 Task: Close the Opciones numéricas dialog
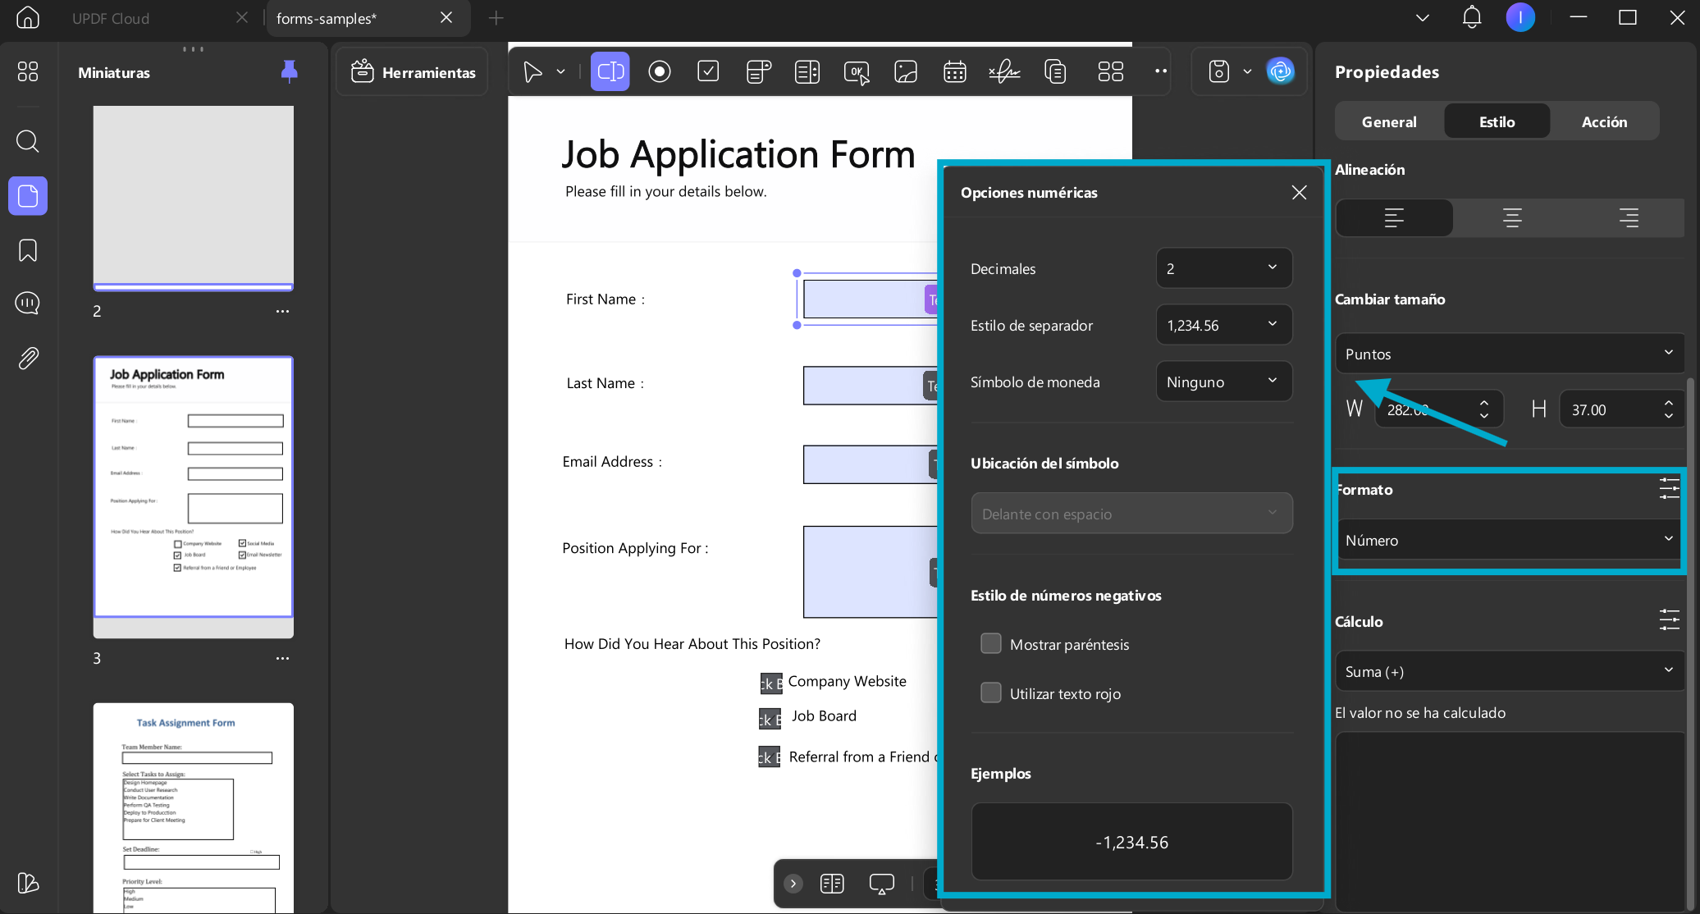pos(1299,192)
